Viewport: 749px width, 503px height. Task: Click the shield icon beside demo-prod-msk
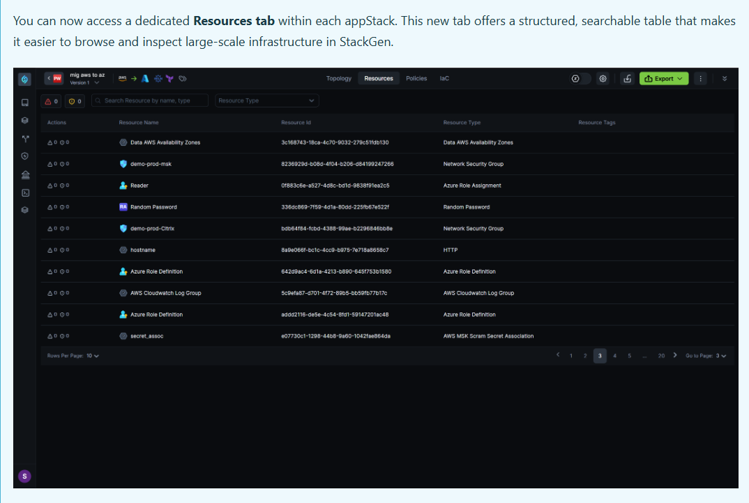coord(123,164)
